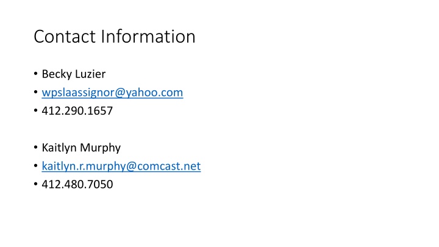
Task: Click the word Information in the title
Action: coord(148,37)
